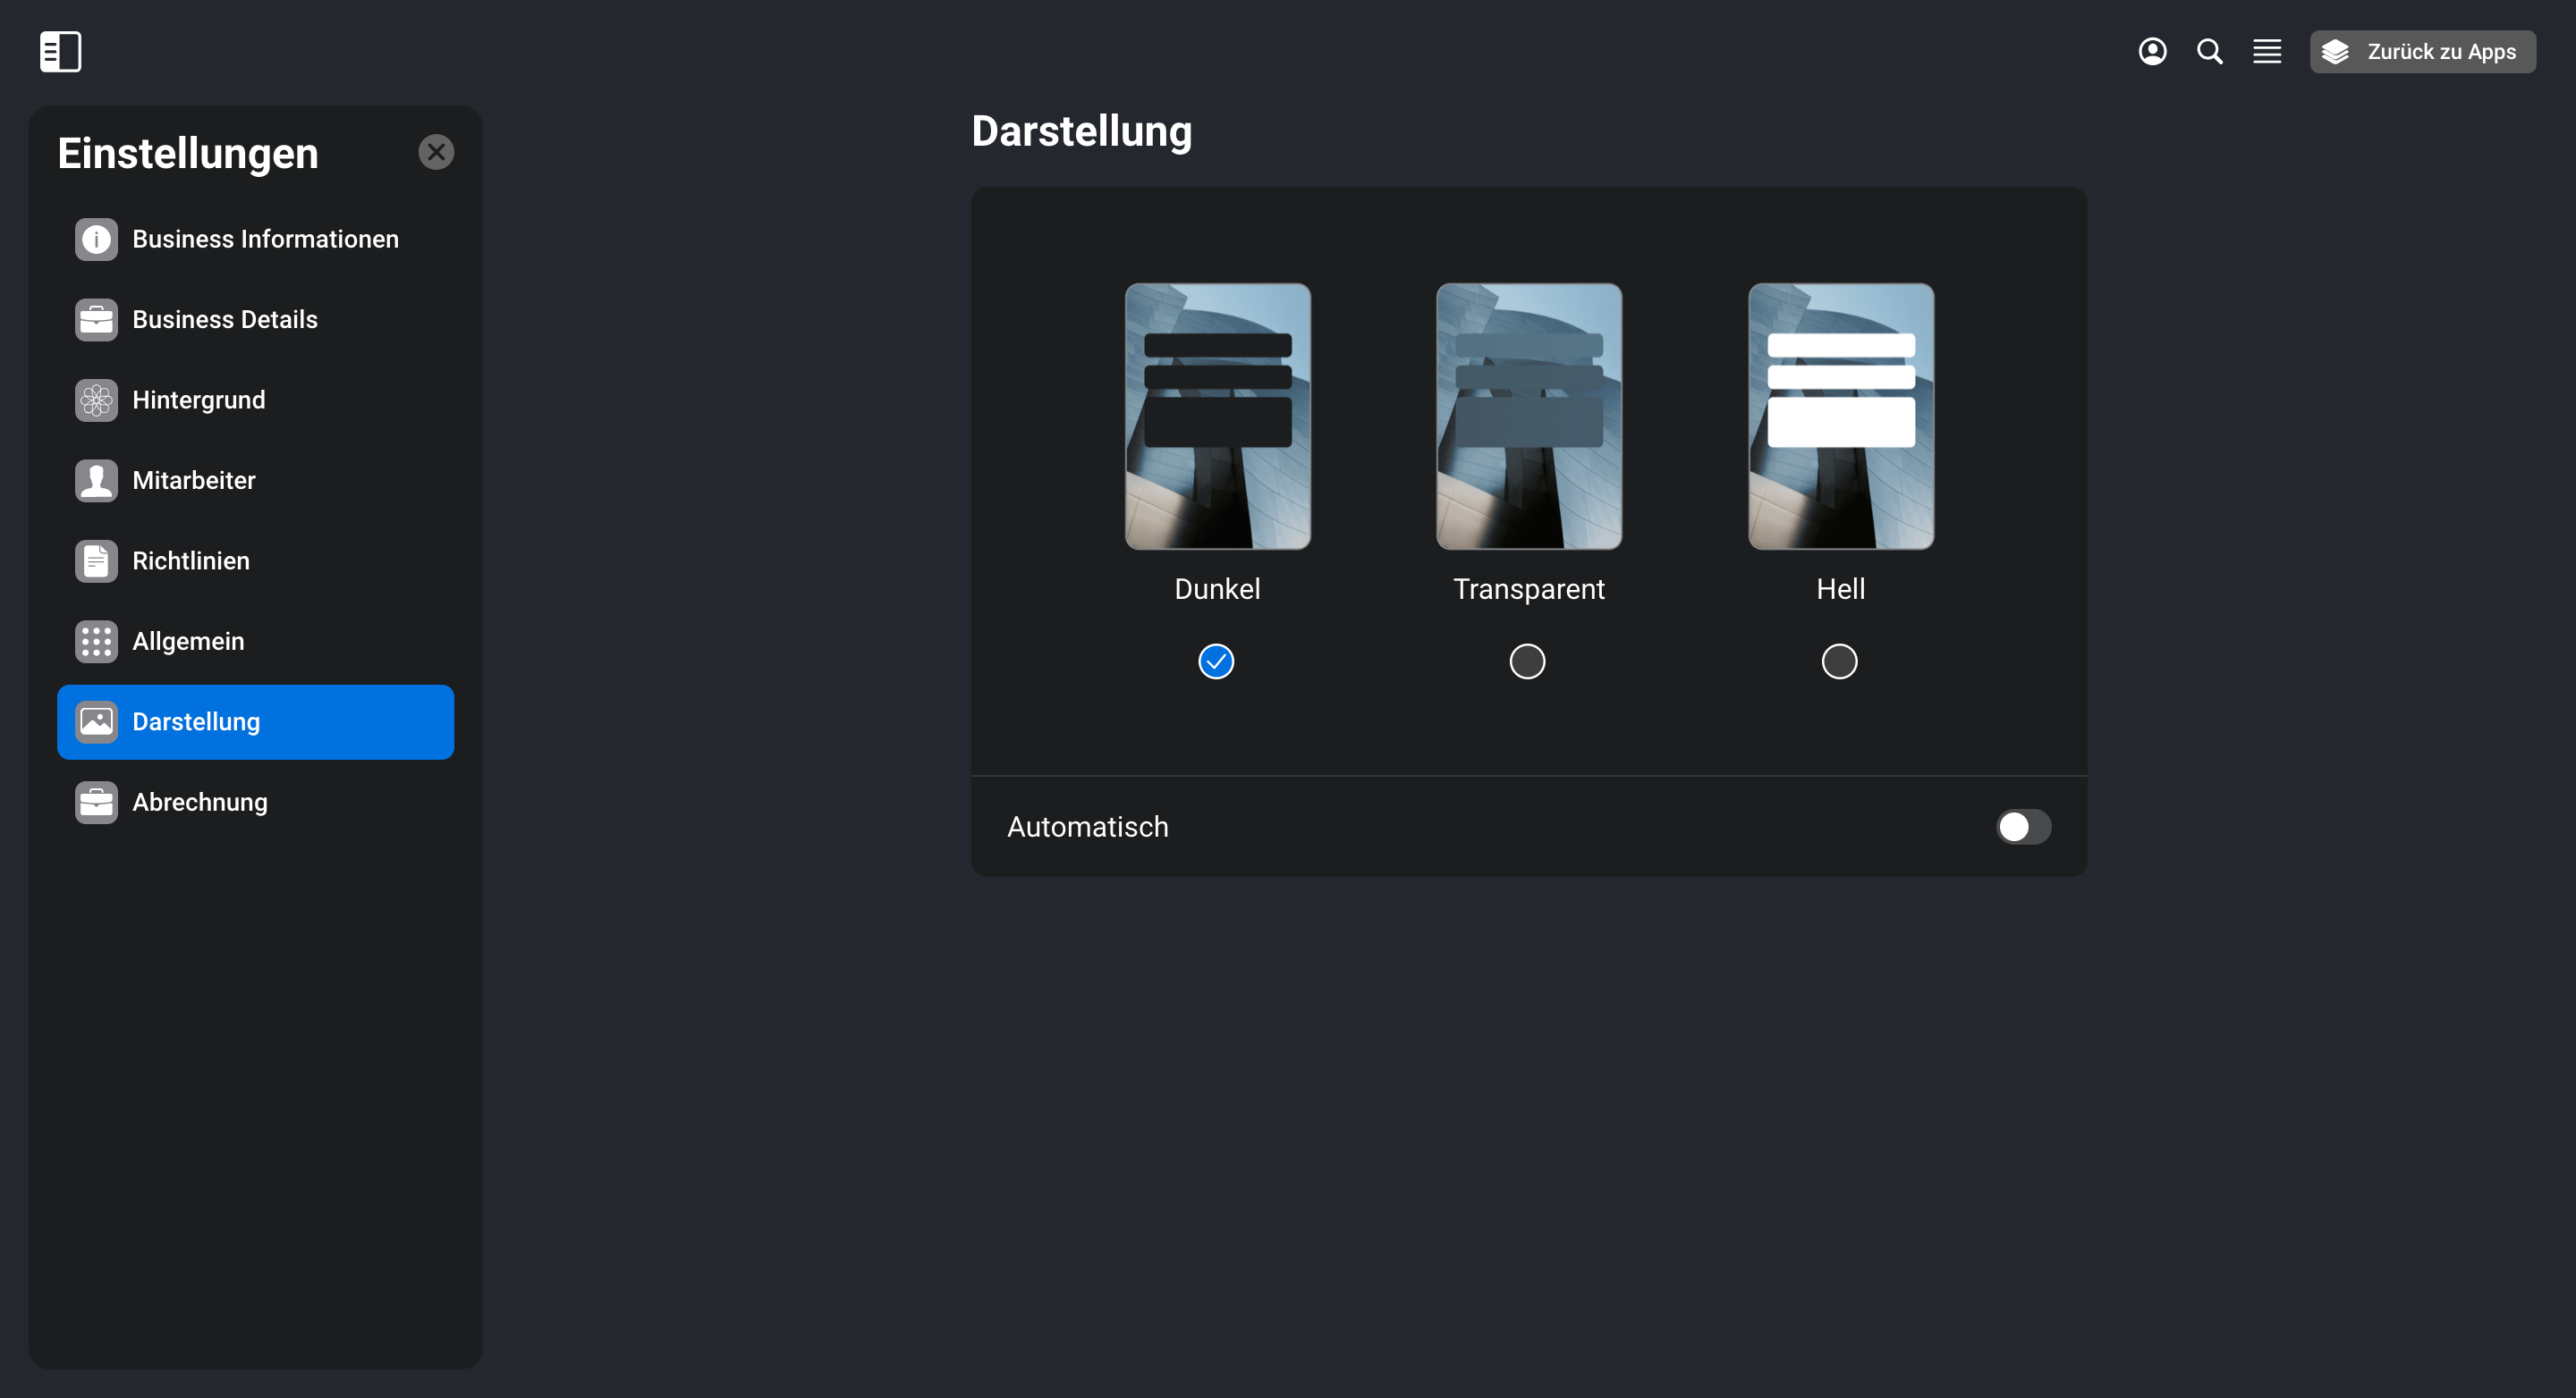
Task: Click the Einstellungen panel title
Action: tap(188, 154)
